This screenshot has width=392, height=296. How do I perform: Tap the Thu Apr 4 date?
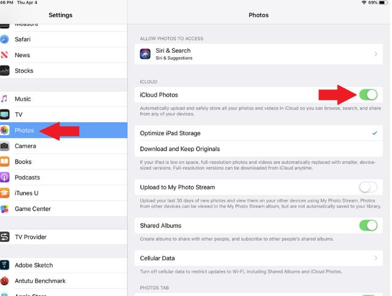27,2
